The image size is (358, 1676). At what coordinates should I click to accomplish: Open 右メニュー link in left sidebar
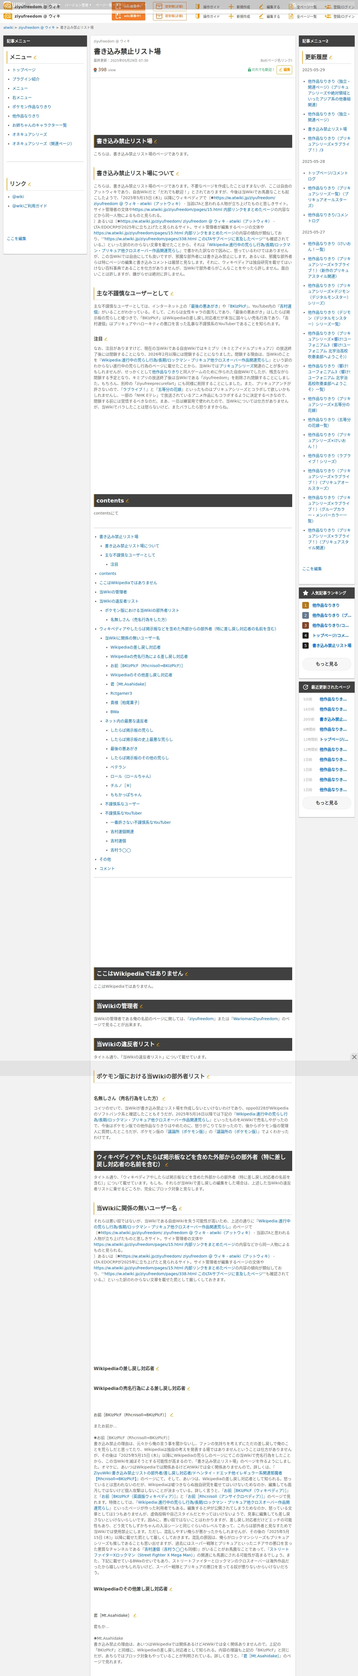tap(22, 97)
